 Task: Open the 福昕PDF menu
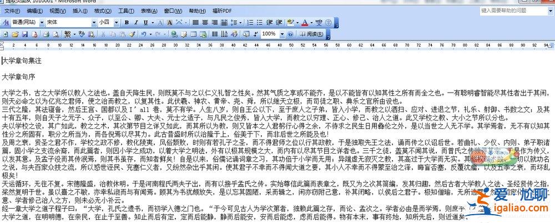[222, 11]
